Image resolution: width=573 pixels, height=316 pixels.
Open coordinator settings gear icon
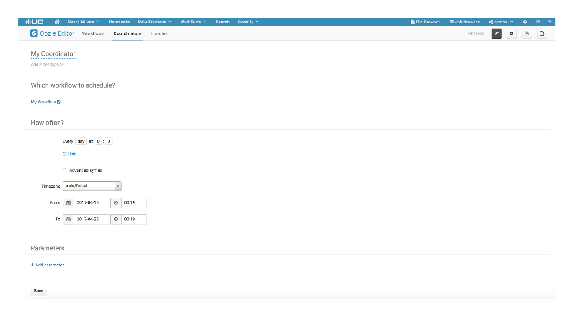[x=511, y=33]
